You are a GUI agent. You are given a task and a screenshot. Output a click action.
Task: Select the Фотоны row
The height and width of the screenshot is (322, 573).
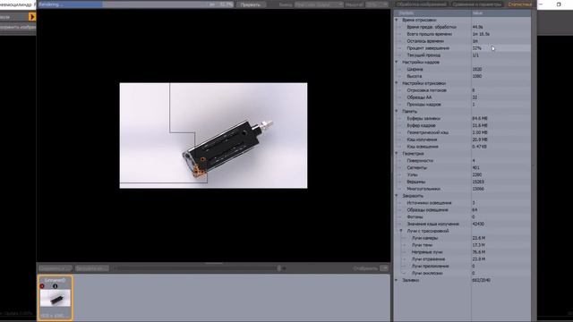coord(463,217)
